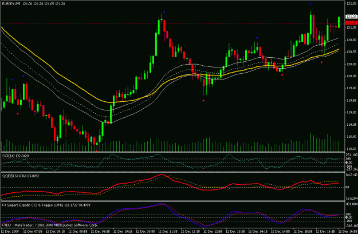Click the 121.55 price axis label
Screen dimensions: 358x234
[352, 3]
